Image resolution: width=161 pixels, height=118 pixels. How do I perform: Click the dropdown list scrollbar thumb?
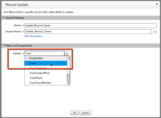point(68,77)
